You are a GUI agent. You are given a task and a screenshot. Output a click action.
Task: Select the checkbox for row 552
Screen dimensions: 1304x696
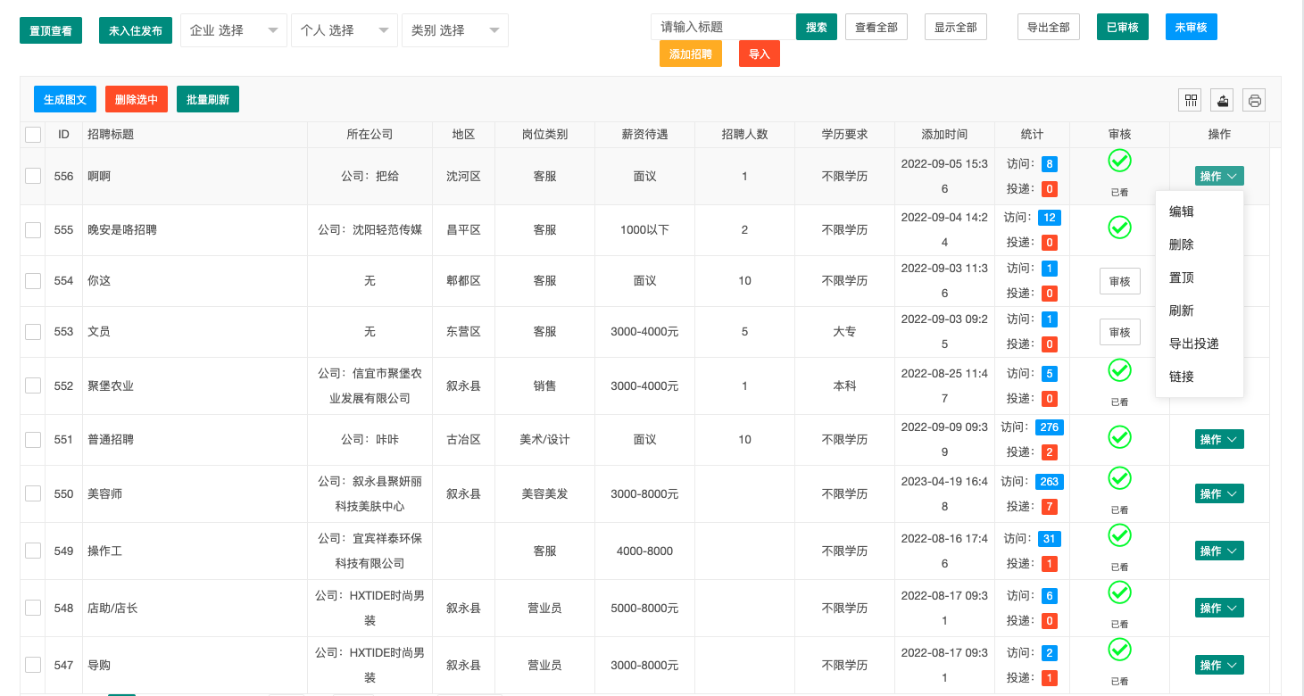click(33, 385)
